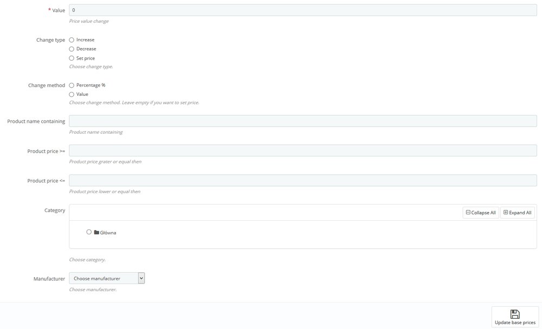Image resolution: width=542 pixels, height=329 pixels.
Task: Select the Increase change type
Action: point(72,39)
